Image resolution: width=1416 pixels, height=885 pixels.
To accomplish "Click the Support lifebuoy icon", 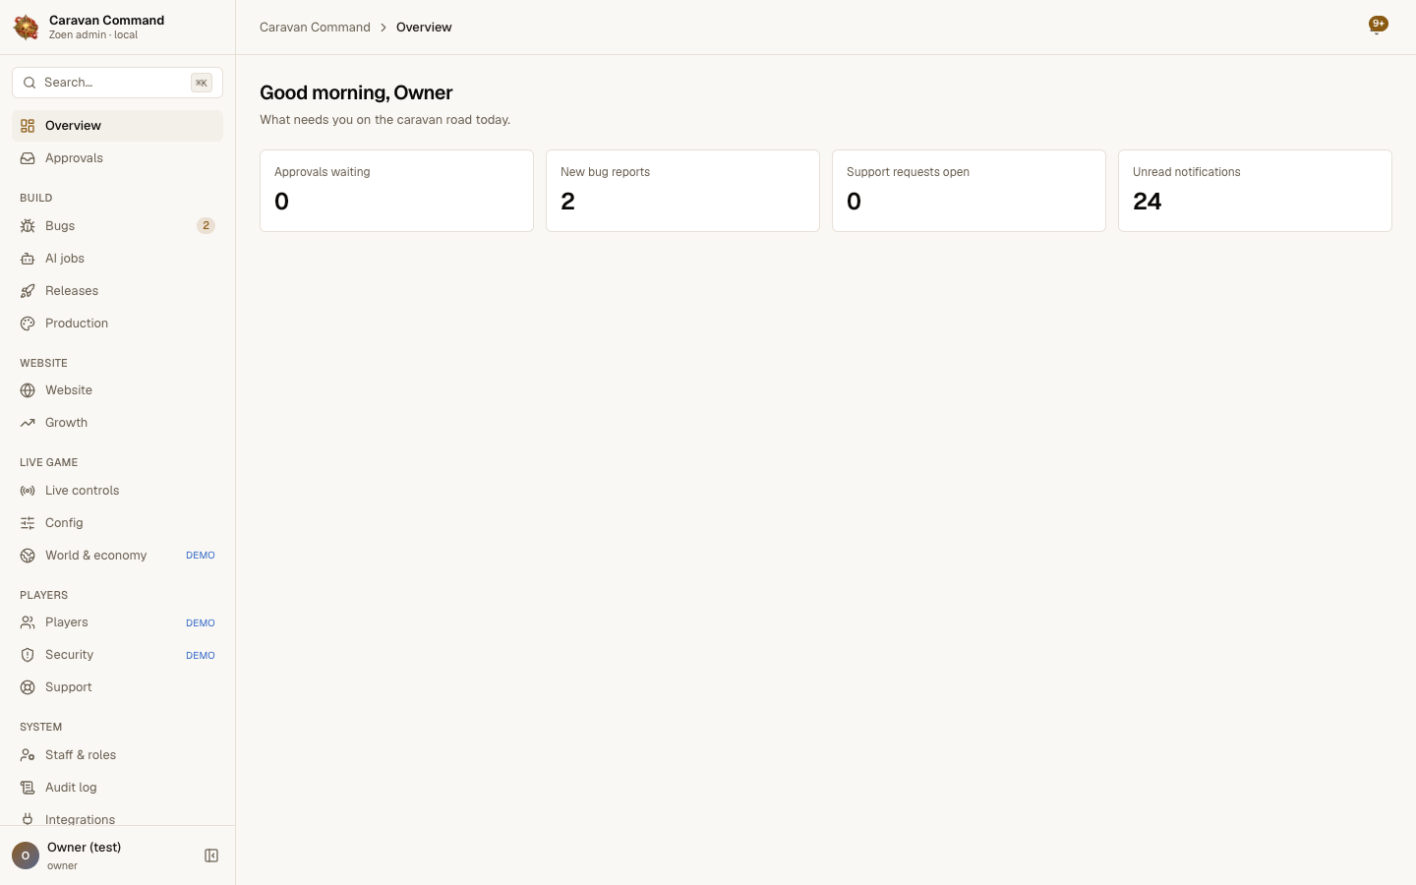I will tap(28, 687).
